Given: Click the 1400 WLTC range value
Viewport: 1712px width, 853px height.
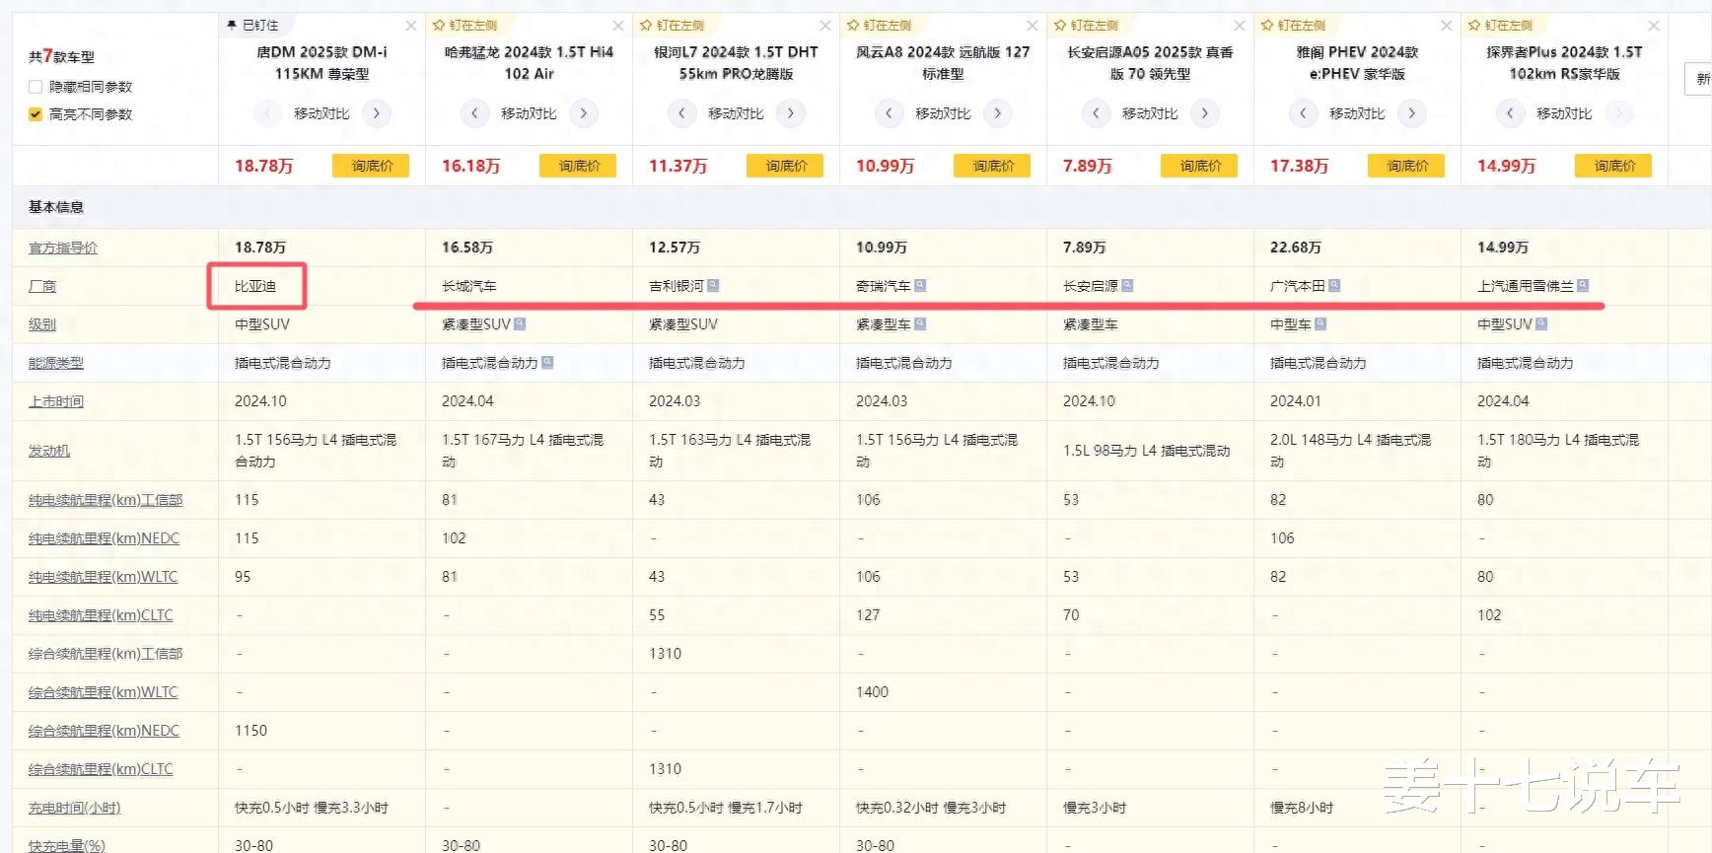Looking at the screenshot, I should 872,692.
